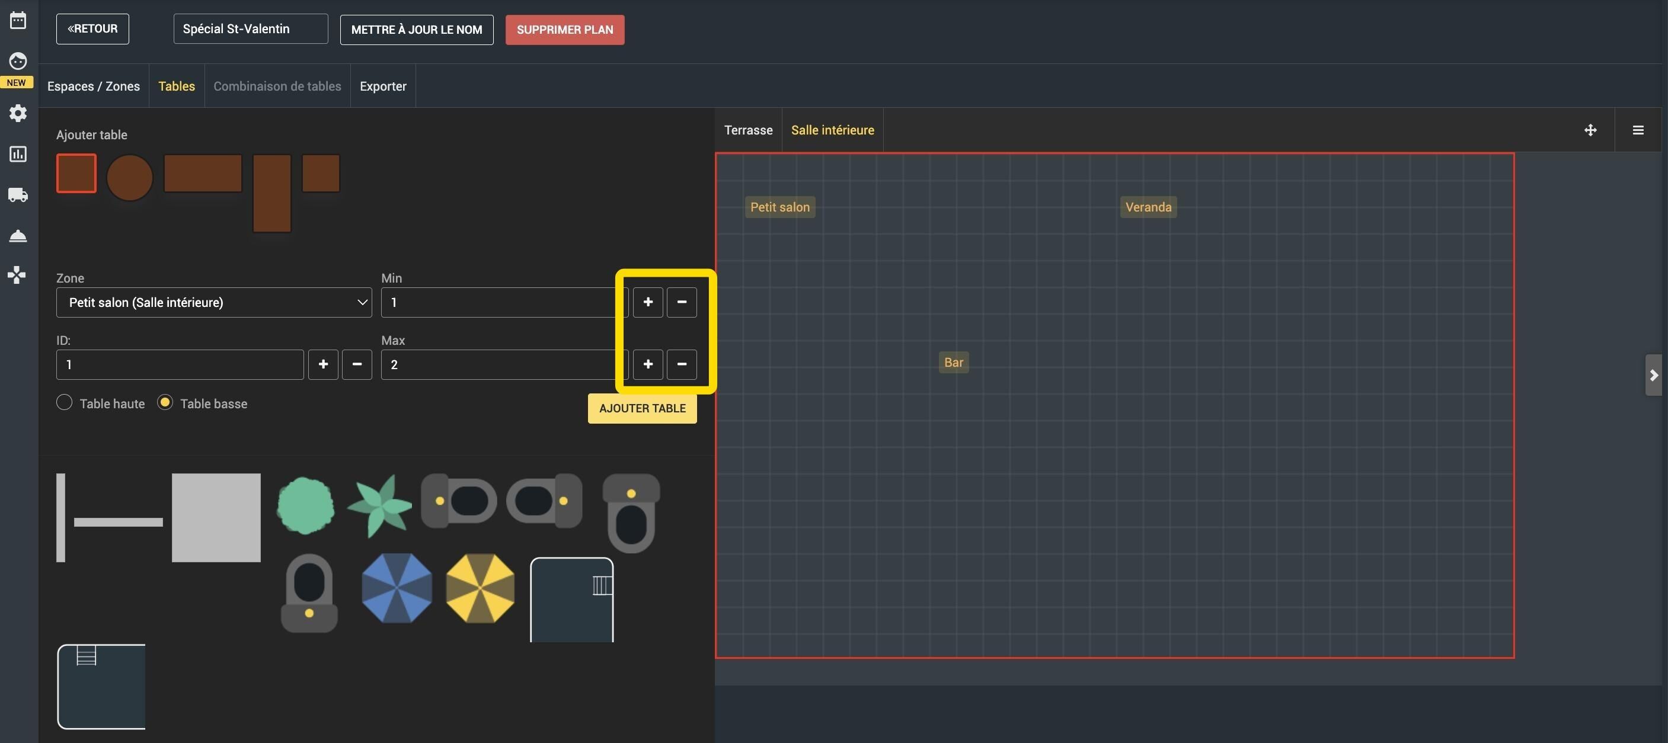Expand the right side panel arrow
Viewport: 1668px width, 743px height.
[x=1654, y=374]
